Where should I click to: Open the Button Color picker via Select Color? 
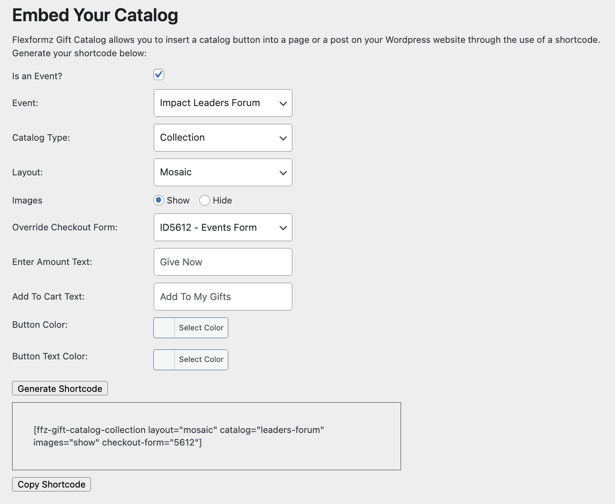click(x=201, y=328)
